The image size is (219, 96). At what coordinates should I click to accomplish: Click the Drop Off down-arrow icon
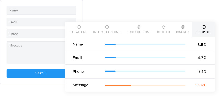pyautogui.click(x=204, y=27)
